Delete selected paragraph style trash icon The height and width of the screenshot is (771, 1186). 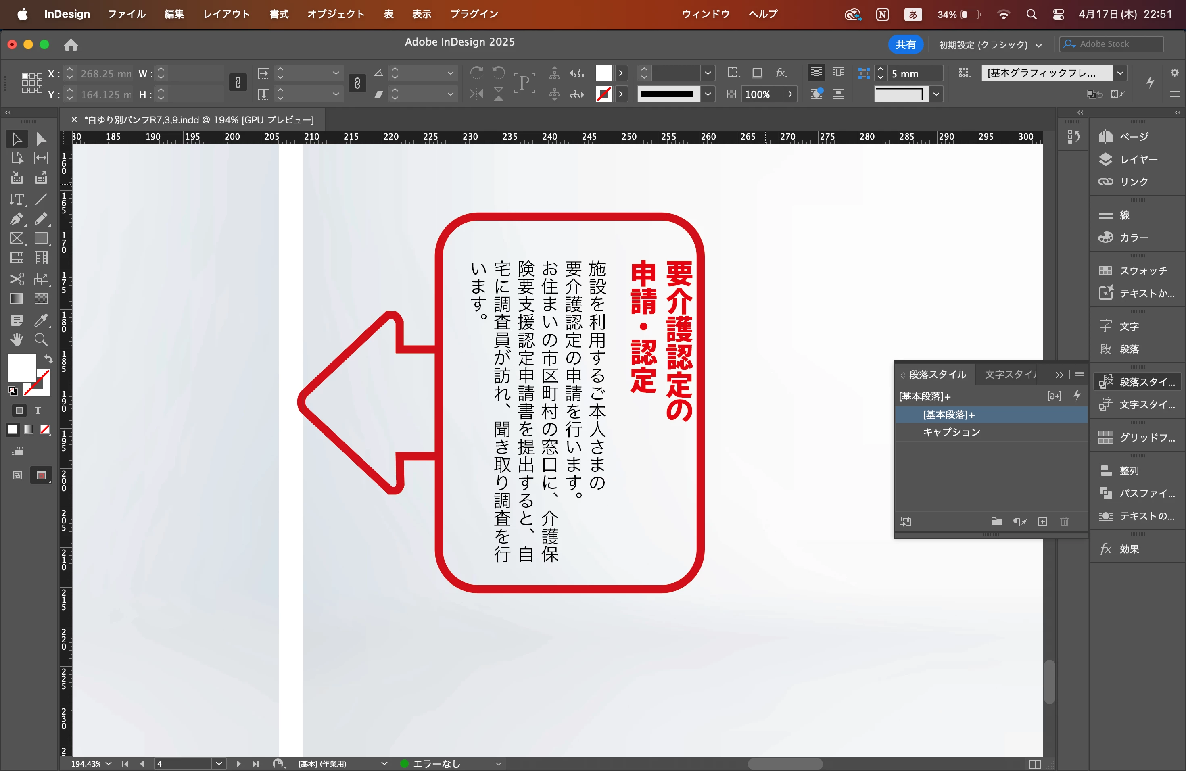coord(1065,521)
